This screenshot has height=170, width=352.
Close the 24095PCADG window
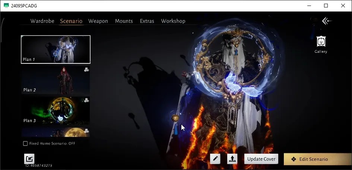pos(343,6)
